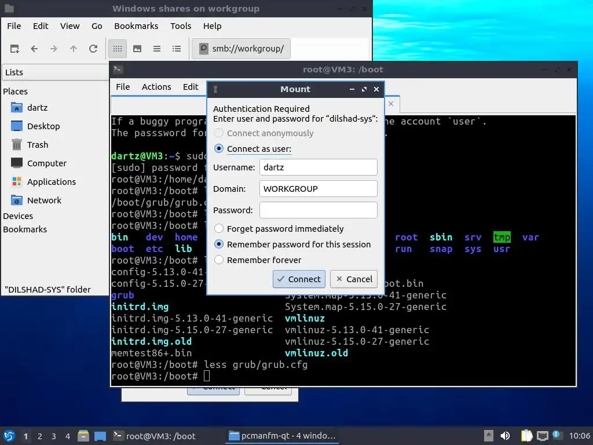Open volume control in system tray
Screen dimensions: 593x445
pyautogui.click(x=505, y=436)
